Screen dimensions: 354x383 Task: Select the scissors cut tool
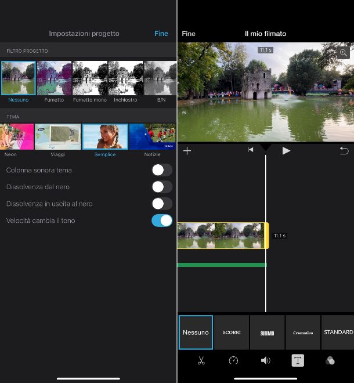201,360
